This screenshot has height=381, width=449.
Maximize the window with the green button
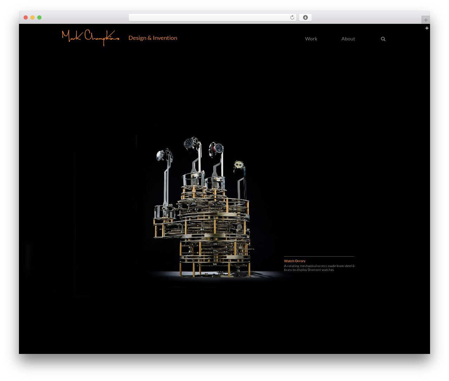tap(39, 18)
